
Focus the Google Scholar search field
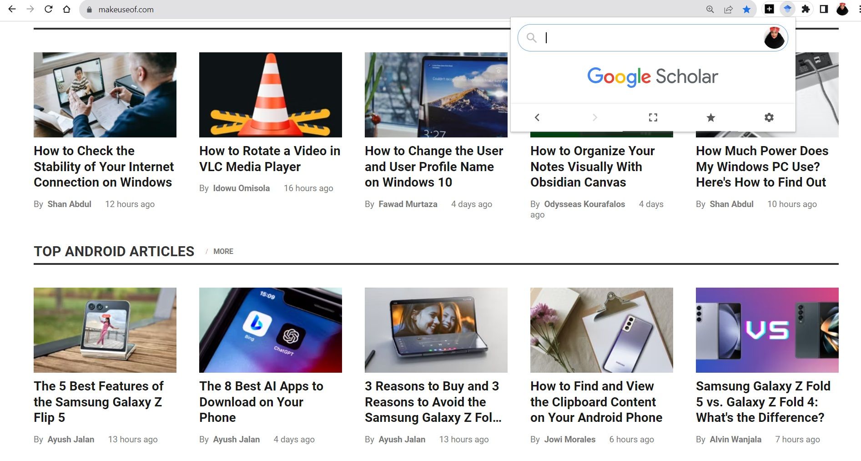(653, 38)
